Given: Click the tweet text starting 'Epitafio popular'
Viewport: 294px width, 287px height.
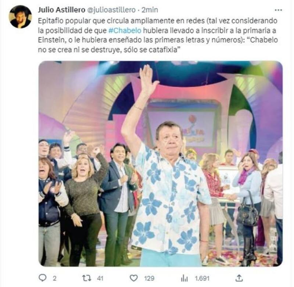Looking at the screenshot, I should pyautogui.click(x=158, y=35).
